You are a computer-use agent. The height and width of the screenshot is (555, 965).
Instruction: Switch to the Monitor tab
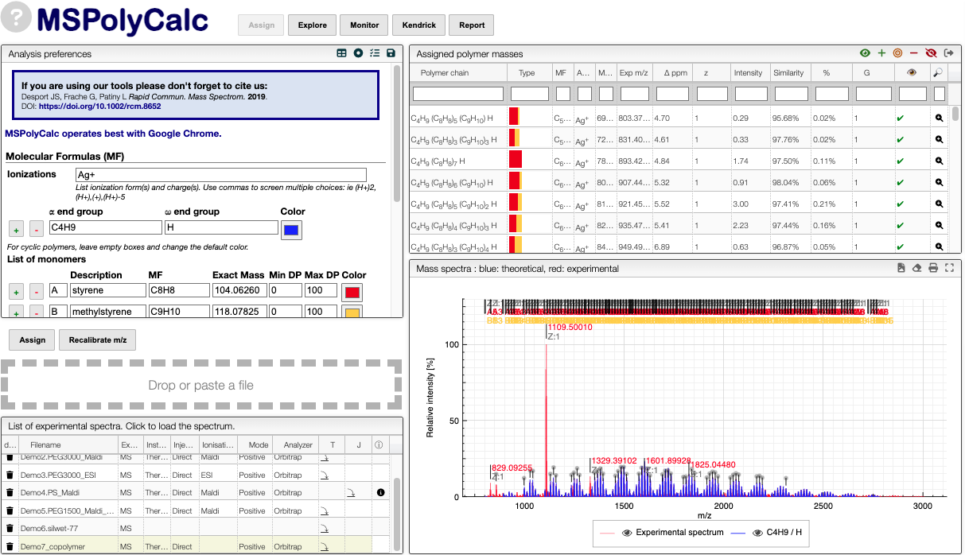(364, 25)
